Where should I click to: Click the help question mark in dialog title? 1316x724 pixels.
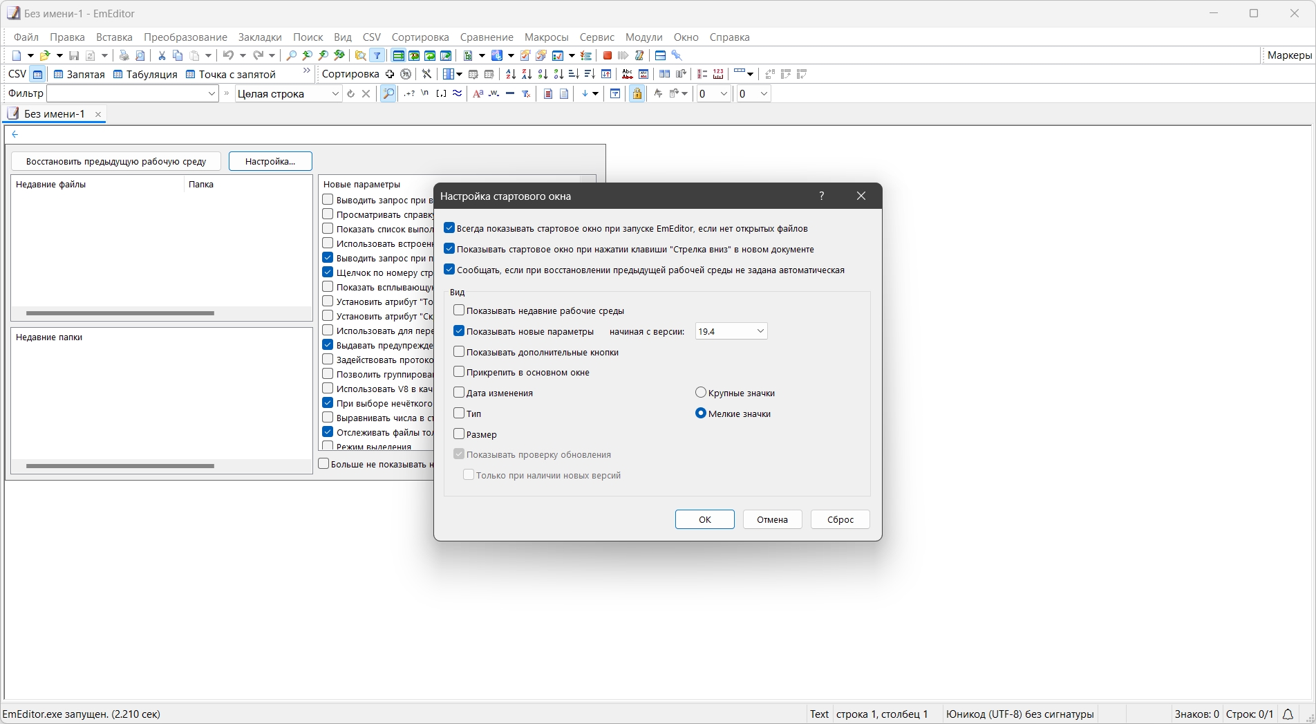tap(821, 196)
